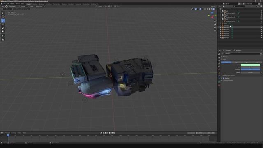Toggle viewport overlays button in the header
The width and height of the screenshot is (263, 148).
tap(201, 9)
